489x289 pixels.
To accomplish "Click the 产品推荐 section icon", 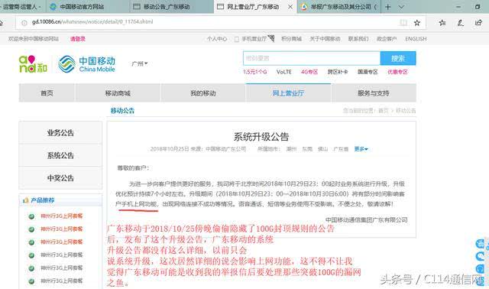I will (x=25, y=200).
